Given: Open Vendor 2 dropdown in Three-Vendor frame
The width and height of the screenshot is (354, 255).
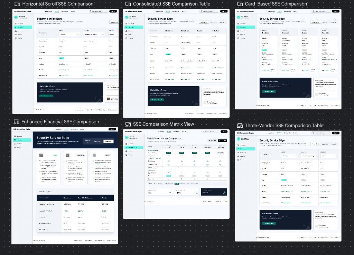Looking at the screenshot, I should [x=308, y=156].
